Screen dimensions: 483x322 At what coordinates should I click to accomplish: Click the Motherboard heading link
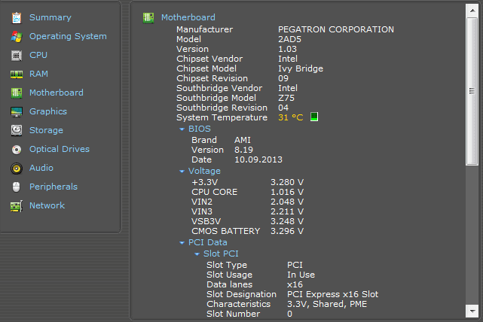pos(188,17)
